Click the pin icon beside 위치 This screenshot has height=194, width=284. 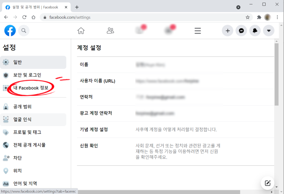pos(6,171)
